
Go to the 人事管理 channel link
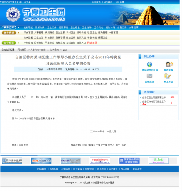tap(39, 33)
